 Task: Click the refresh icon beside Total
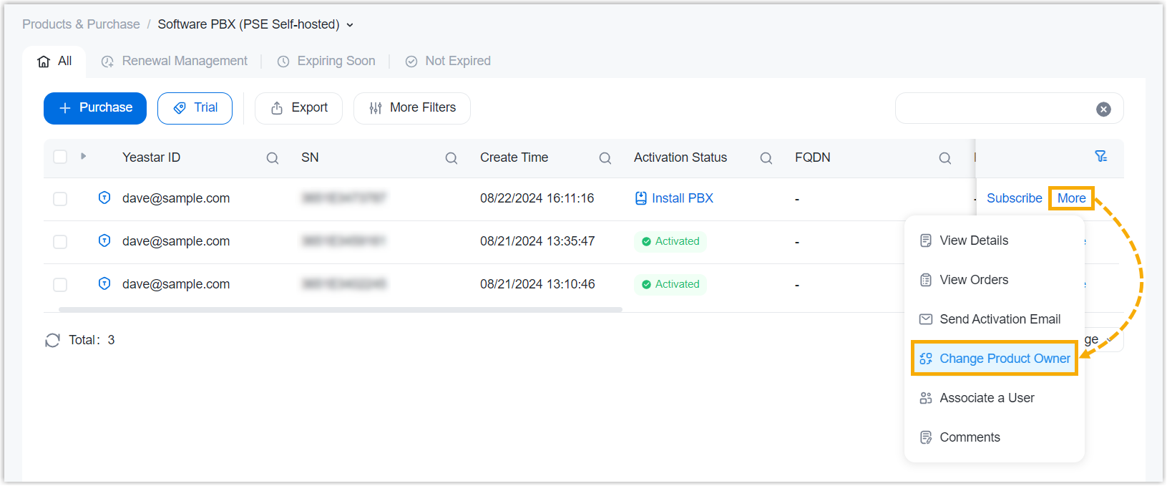[52, 340]
